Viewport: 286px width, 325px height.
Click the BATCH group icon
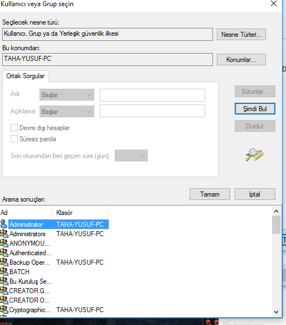[4, 271]
